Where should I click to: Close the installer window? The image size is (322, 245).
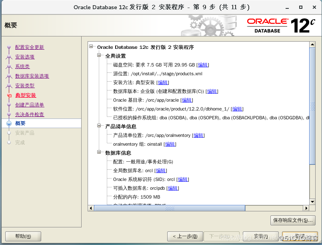coord(314,7)
